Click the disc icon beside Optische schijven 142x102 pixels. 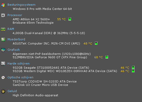click(x=3, y=78)
